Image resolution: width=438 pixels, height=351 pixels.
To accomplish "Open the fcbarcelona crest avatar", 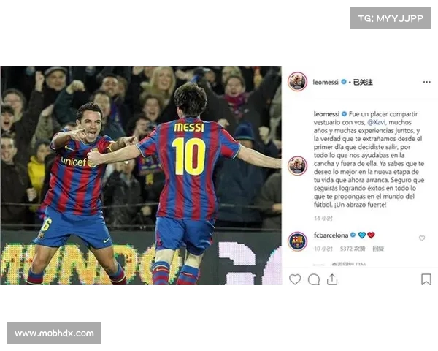I will click(298, 241).
